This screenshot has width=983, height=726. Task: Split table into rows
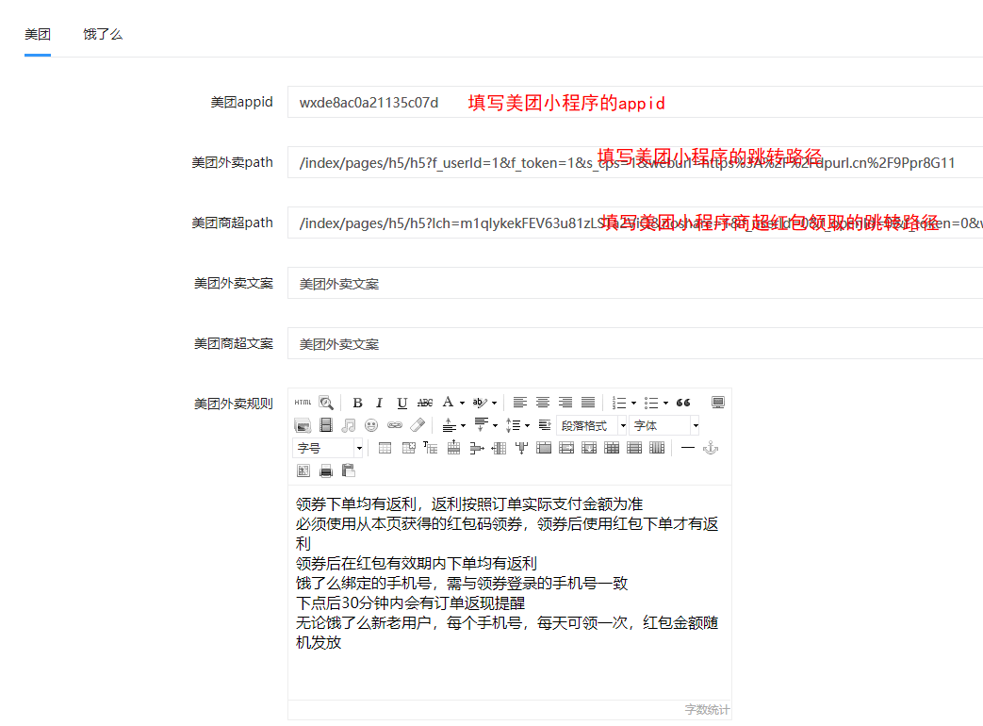633,448
